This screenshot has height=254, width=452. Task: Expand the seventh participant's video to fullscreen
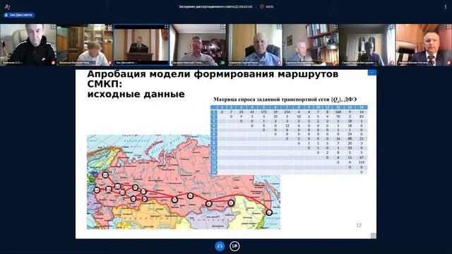coord(392,27)
